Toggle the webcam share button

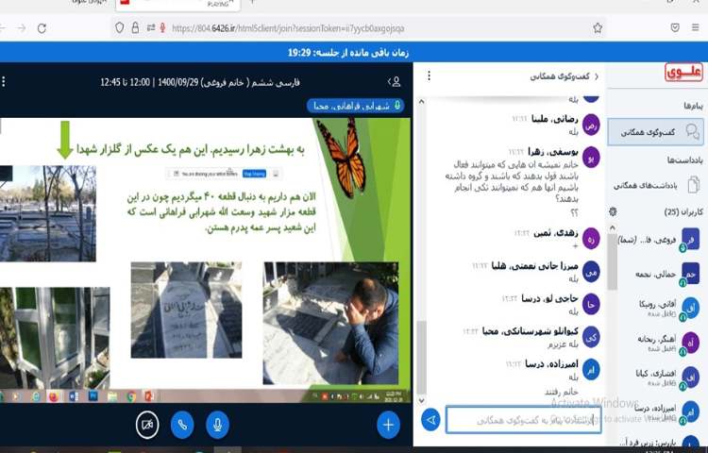(x=147, y=425)
